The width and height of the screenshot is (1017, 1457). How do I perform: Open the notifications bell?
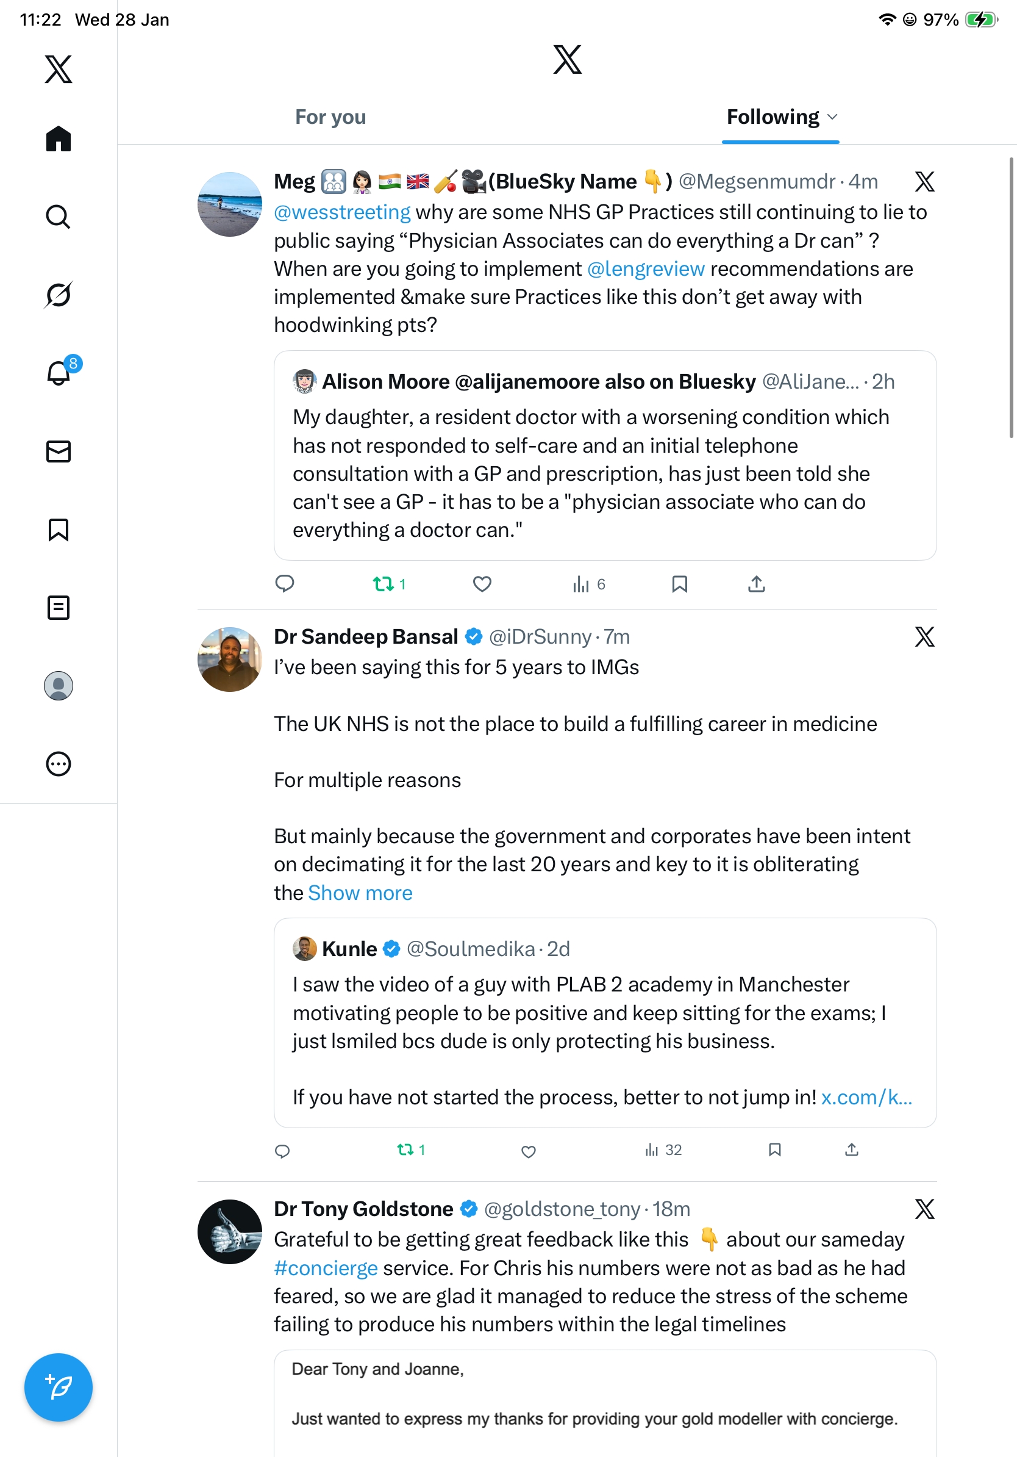[x=59, y=373]
